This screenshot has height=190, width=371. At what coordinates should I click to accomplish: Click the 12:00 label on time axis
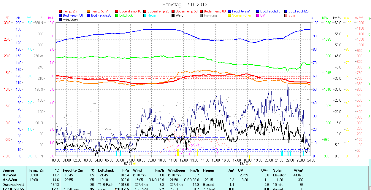pos(183,160)
